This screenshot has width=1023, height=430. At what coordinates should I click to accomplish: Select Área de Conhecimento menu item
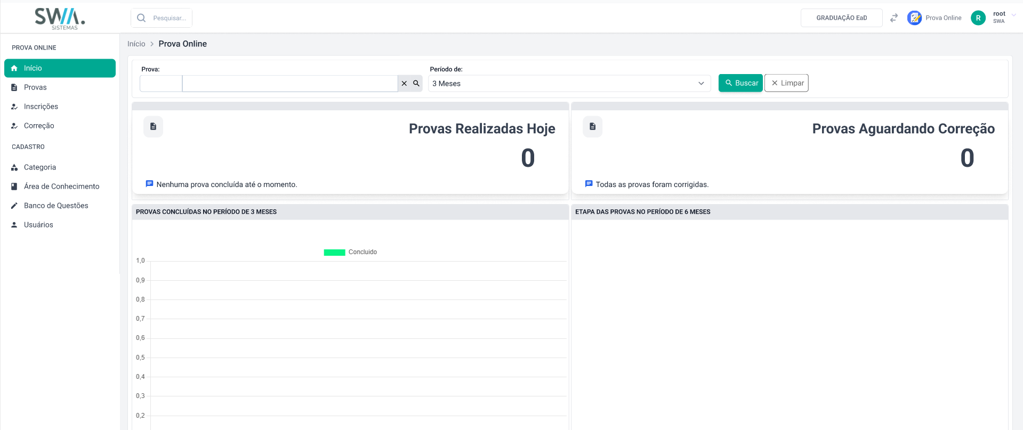[61, 186]
